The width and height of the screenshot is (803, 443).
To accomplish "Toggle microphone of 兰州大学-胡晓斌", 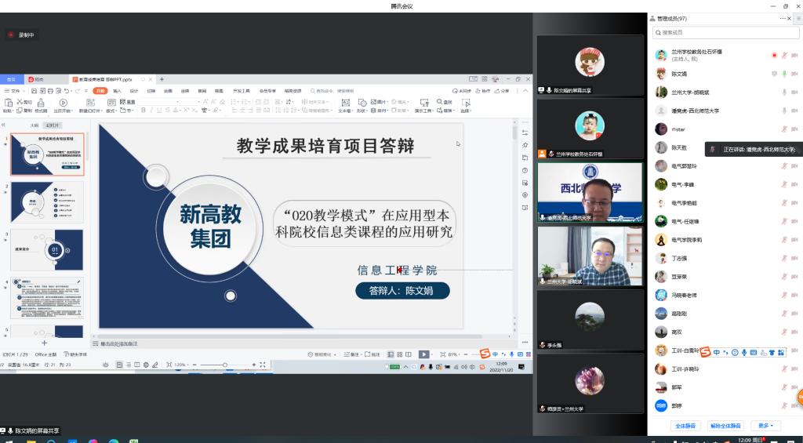I will 784,93.
